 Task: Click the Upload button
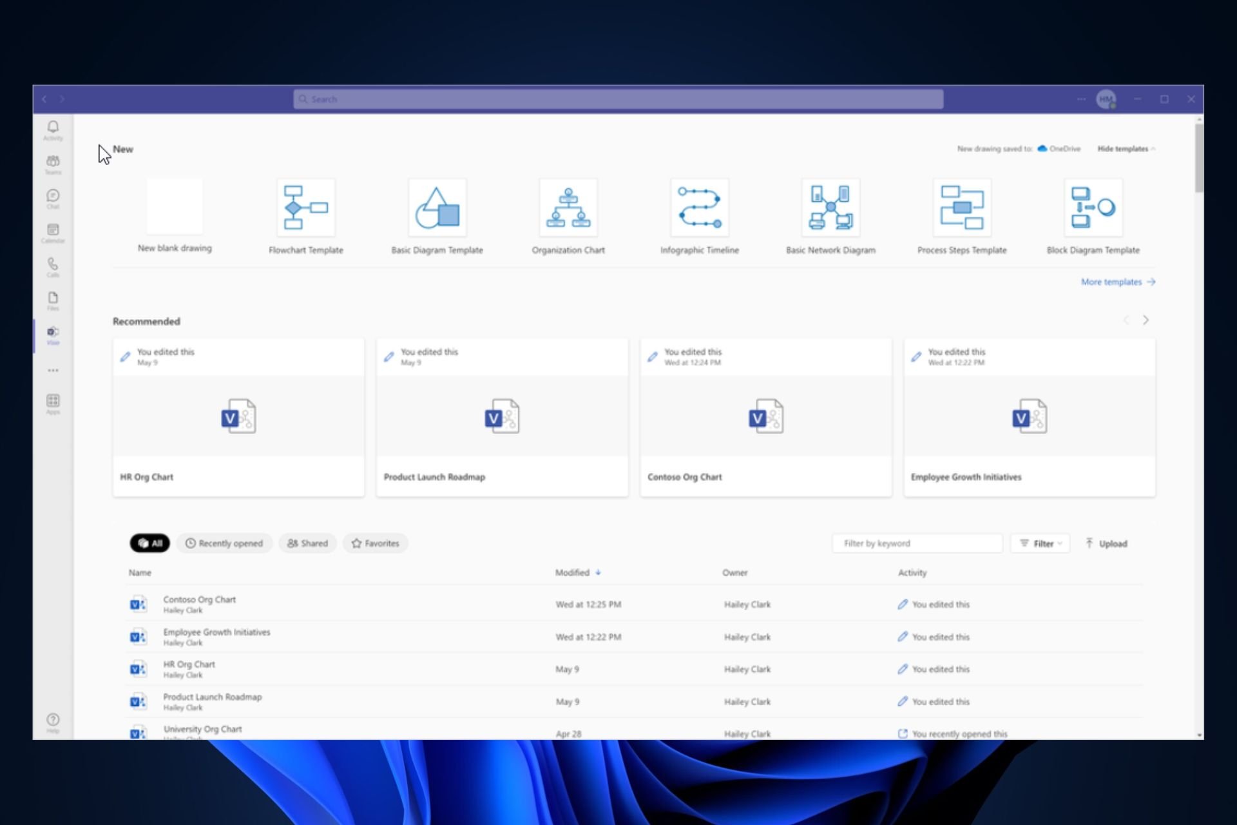[1106, 543]
